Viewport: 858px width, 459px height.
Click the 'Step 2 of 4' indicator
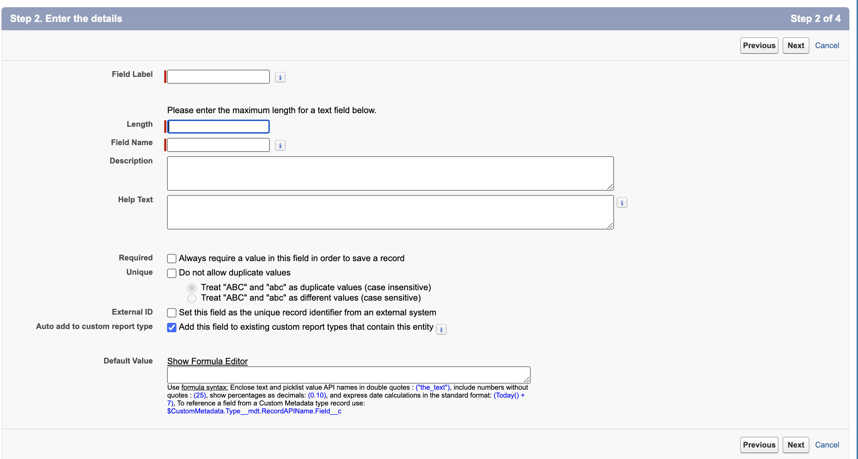[816, 19]
